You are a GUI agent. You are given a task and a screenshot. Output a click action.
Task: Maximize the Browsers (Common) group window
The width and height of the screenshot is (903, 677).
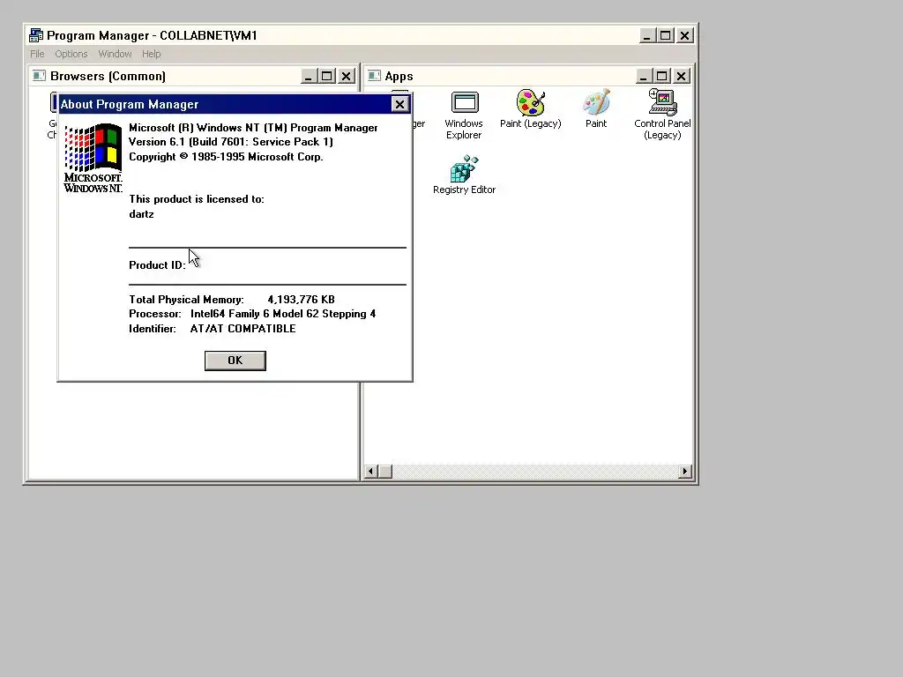click(x=326, y=76)
